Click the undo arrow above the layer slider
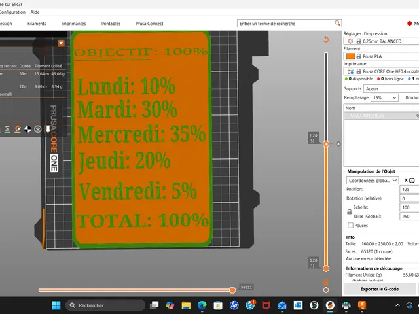The image size is (419, 314). tap(326, 39)
